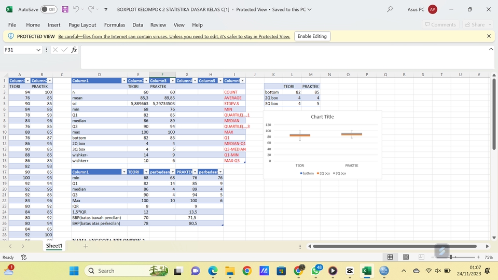Image resolution: width=498 pixels, height=280 pixels.
Task: Click the horizontal scrollbar thumb
Action: [395, 246]
